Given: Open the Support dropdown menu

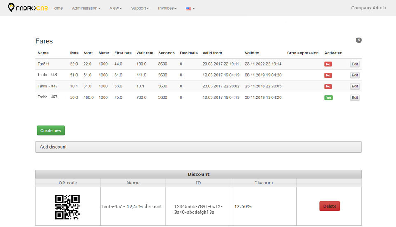Looking at the screenshot, I should (x=140, y=8).
